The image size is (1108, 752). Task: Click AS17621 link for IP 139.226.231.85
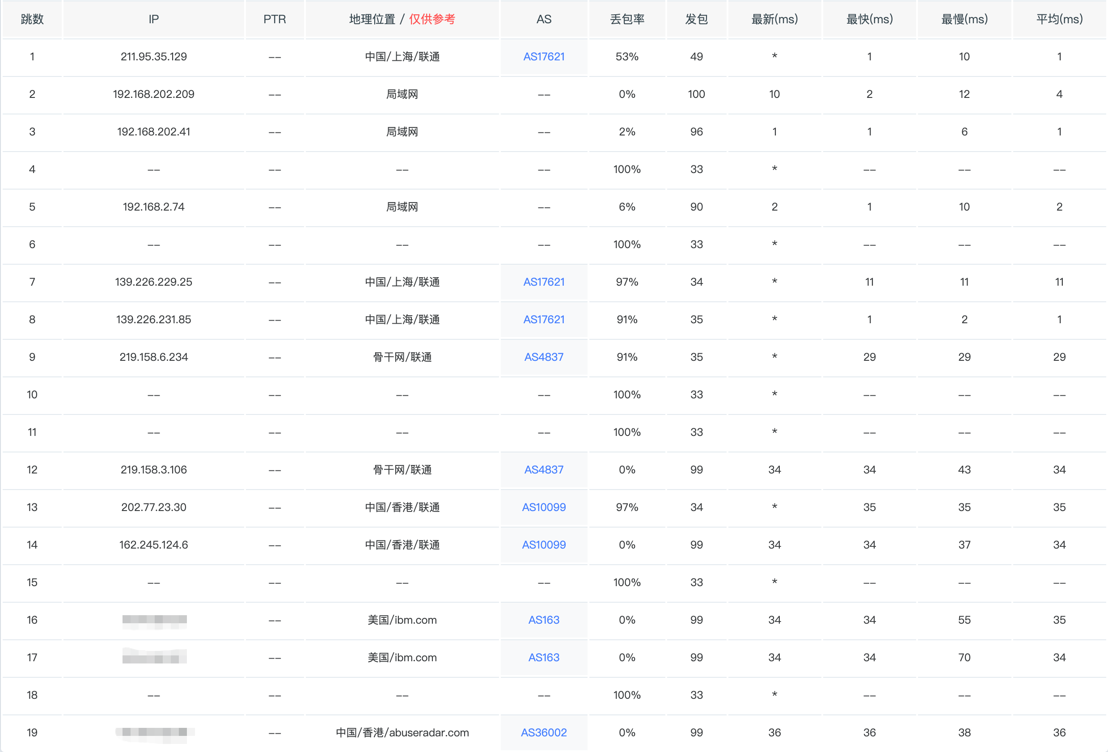pos(544,320)
